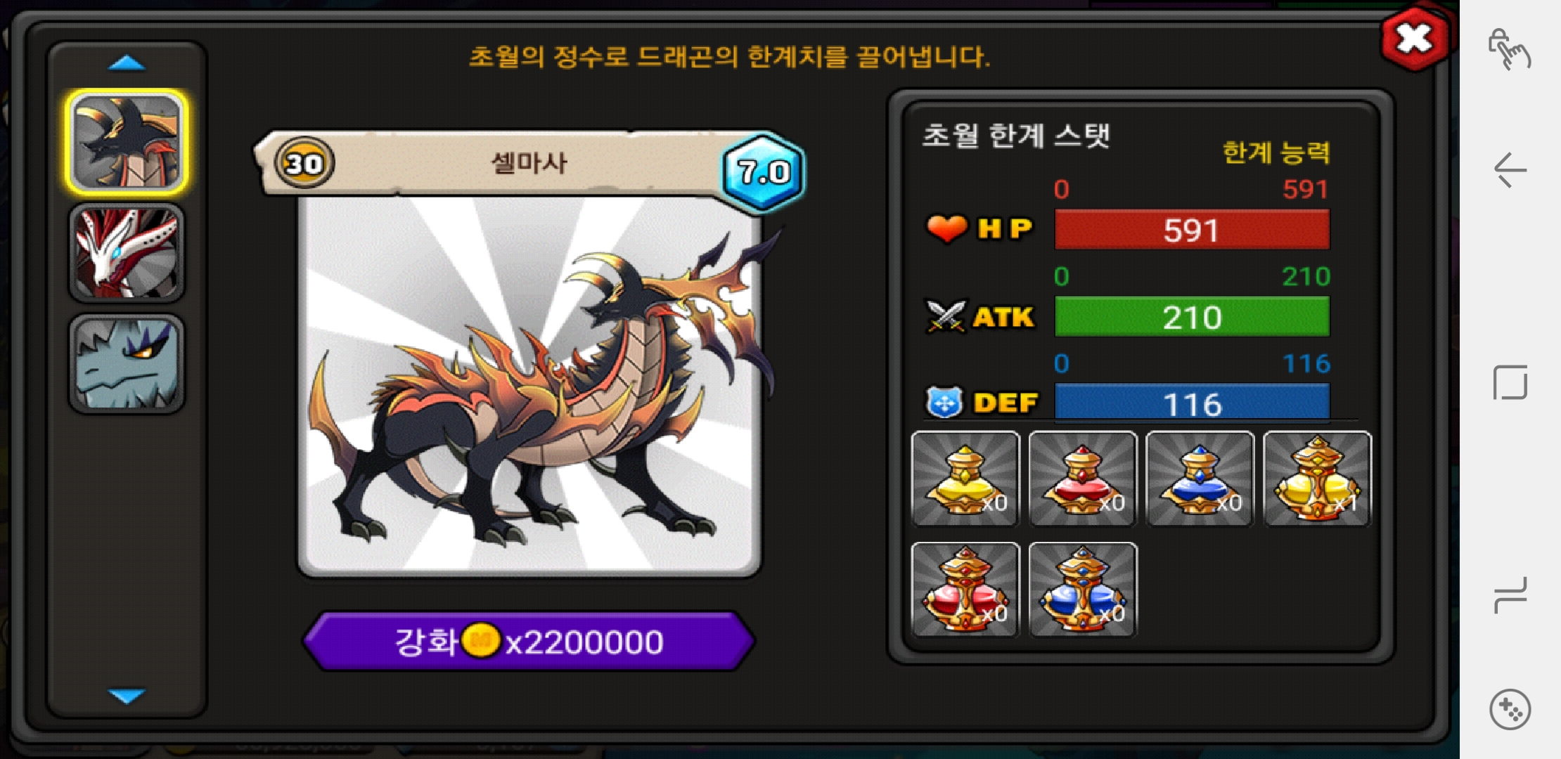Select the small red essence potion
Image resolution: width=1561 pixels, height=759 pixels.
point(1083,479)
